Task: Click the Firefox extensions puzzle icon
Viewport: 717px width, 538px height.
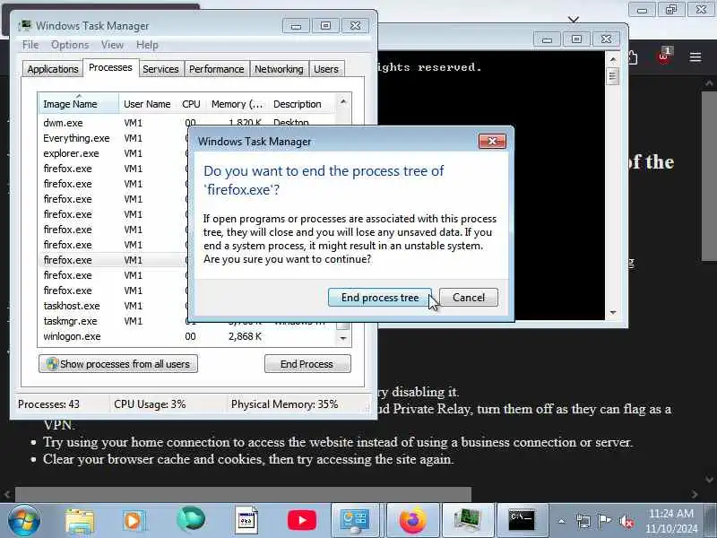Action: coord(634,57)
